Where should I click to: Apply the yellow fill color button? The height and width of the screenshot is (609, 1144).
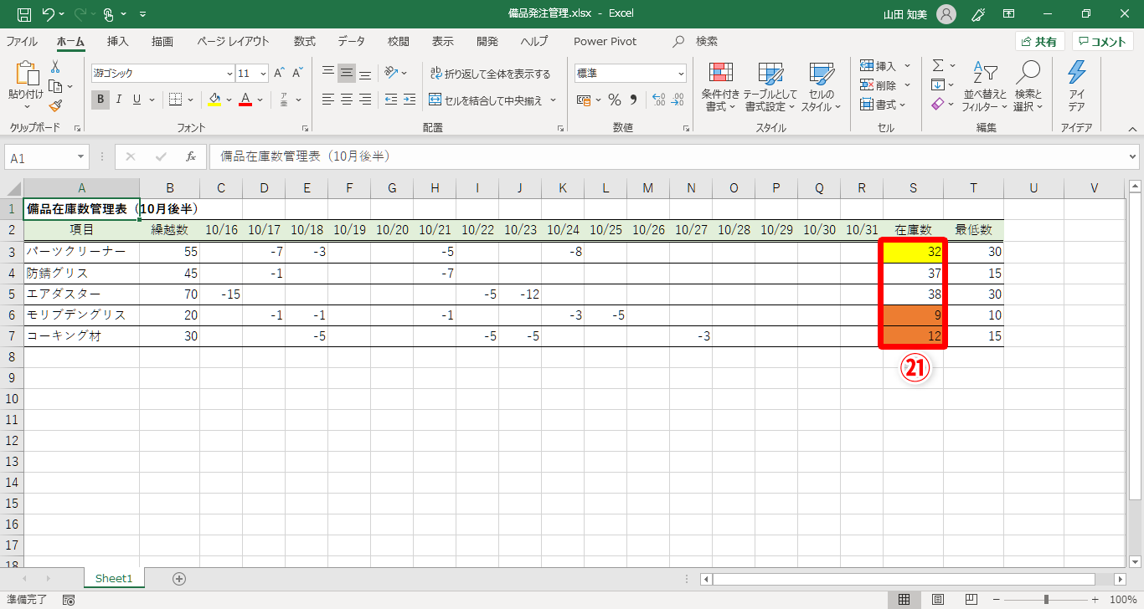click(x=214, y=100)
